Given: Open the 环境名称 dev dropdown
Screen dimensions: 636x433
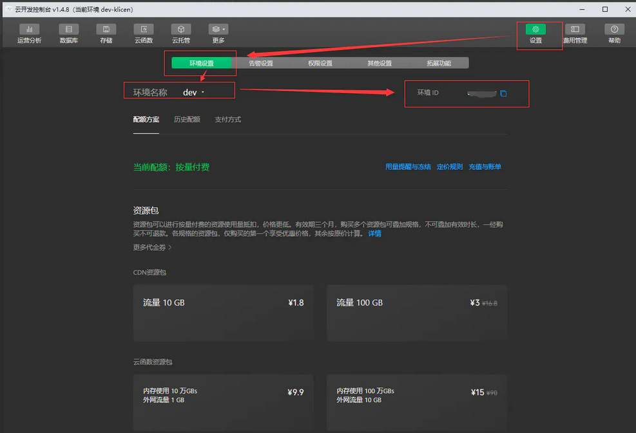Looking at the screenshot, I should 193,93.
